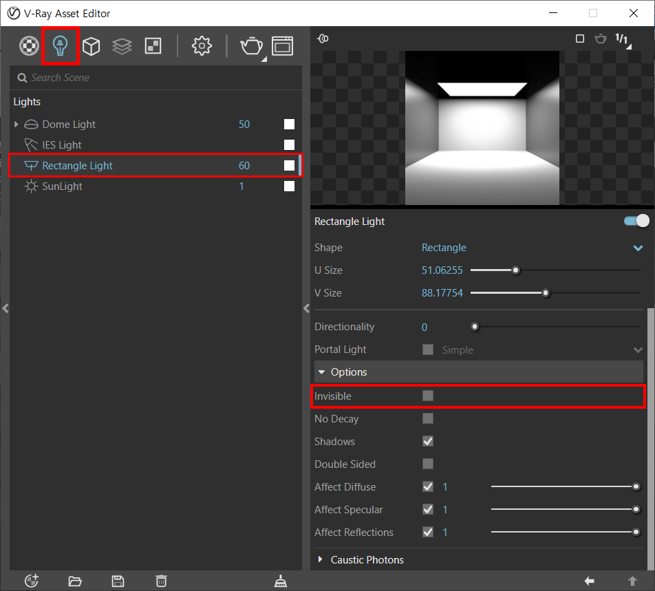Collapse the middle panel divider arrow
The width and height of the screenshot is (655, 591).
306,309
